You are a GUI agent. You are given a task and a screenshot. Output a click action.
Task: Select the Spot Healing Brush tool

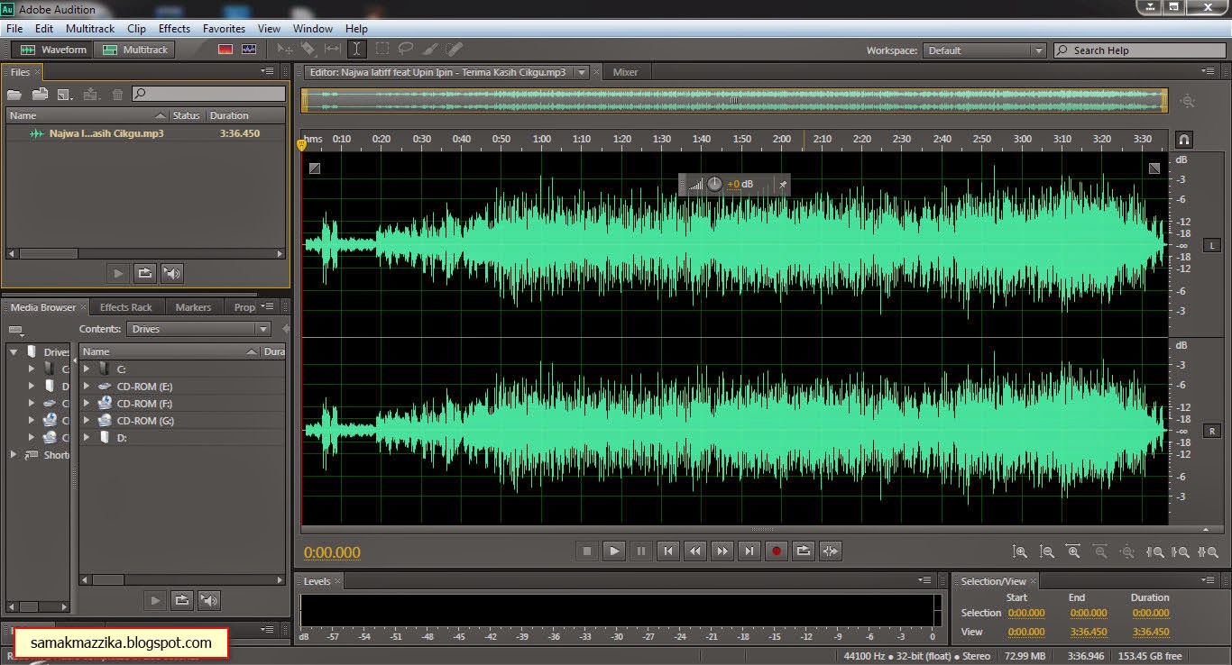455,50
